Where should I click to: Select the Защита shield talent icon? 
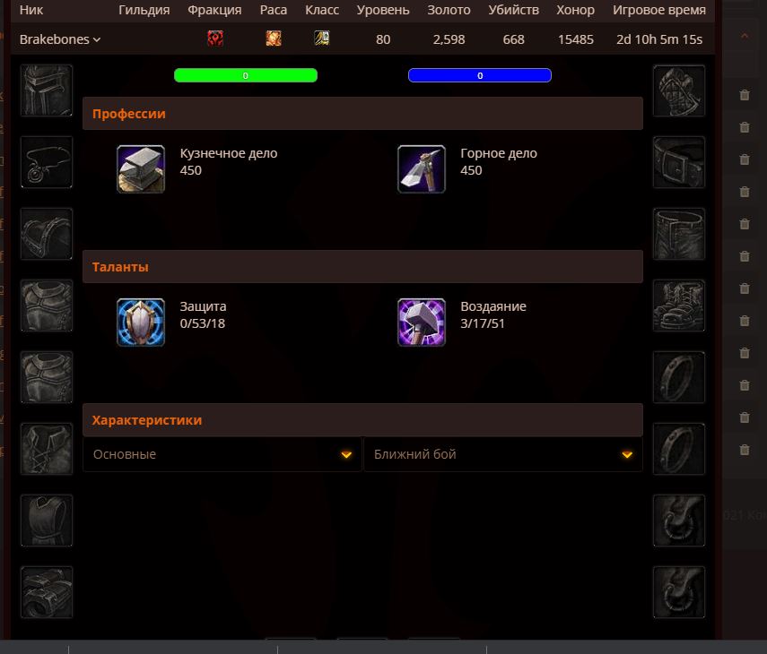pyautogui.click(x=141, y=323)
